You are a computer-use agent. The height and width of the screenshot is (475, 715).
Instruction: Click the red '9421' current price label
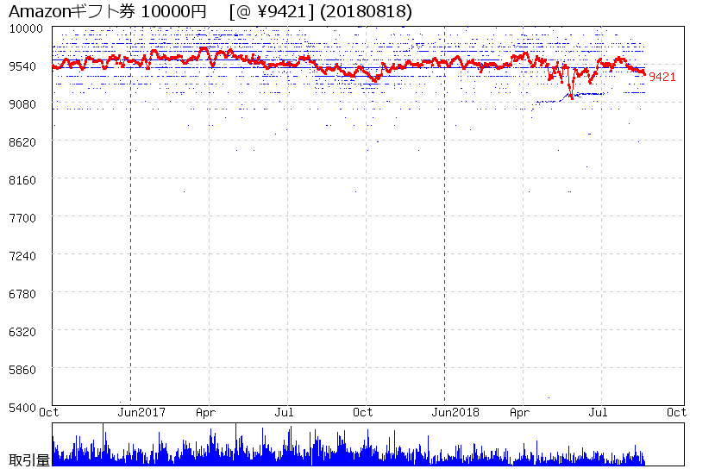tap(662, 77)
